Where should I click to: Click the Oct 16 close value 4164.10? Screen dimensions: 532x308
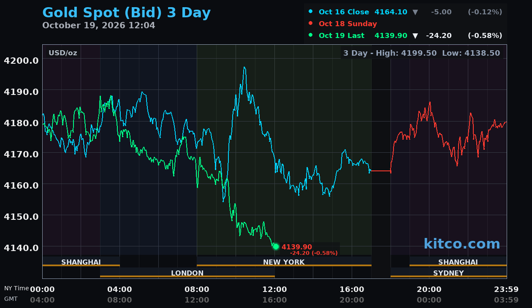point(391,12)
